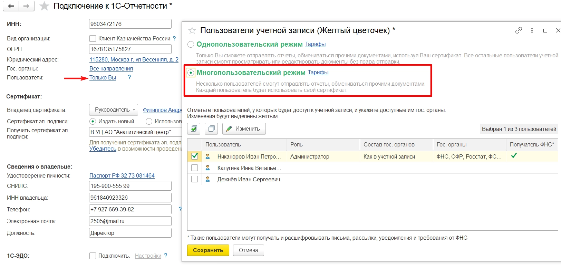Image resolution: width=561 pixels, height=267 pixels.
Task: Click Гос. органы column header
Action: (469, 145)
